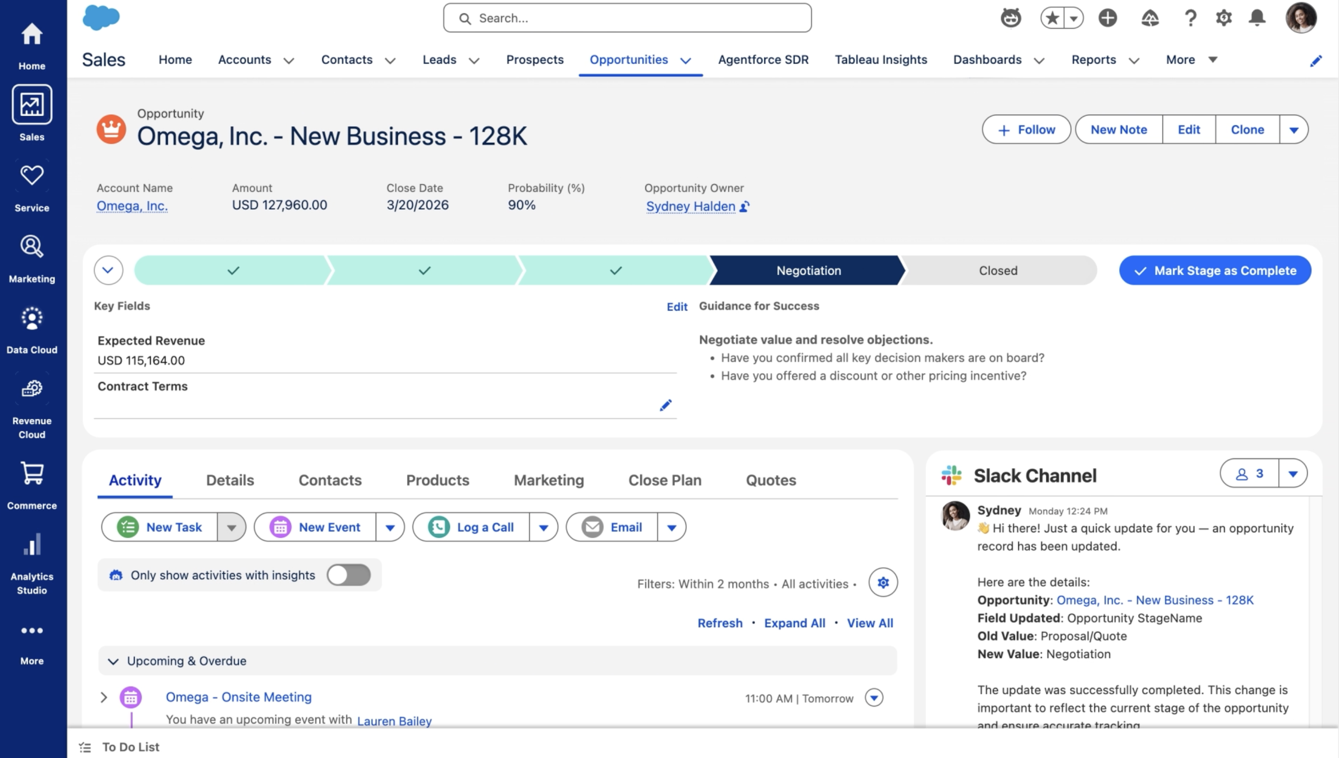Switch to the Details tab
The width and height of the screenshot is (1339, 758).
(230, 480)
